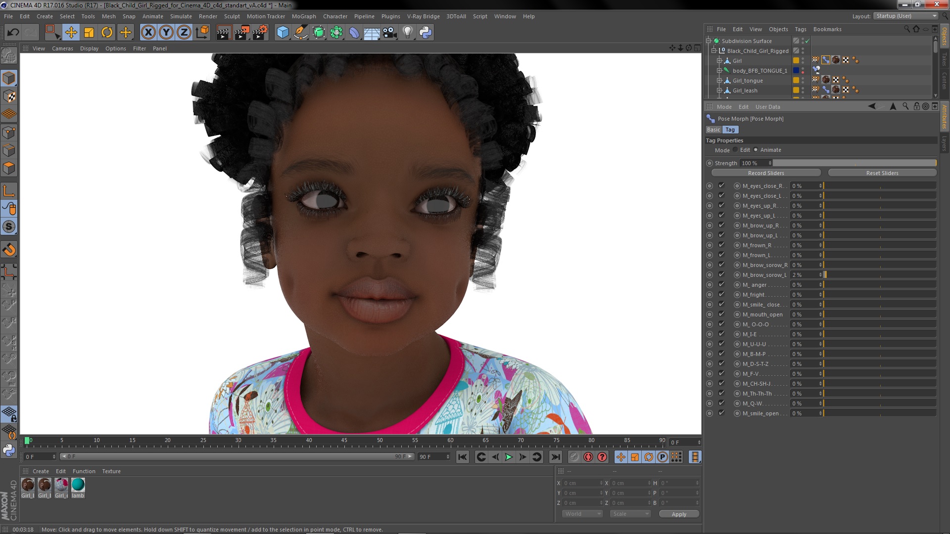
Task: Open Floor environment objects icon
Action: (372, 33)
